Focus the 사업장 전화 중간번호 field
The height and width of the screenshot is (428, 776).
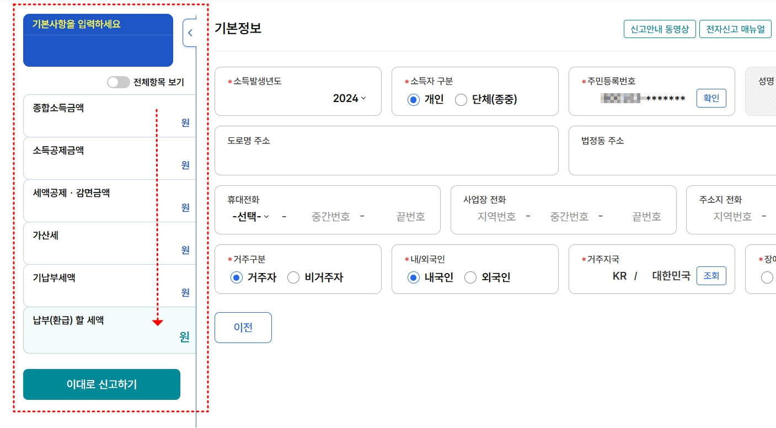point(569,216)
